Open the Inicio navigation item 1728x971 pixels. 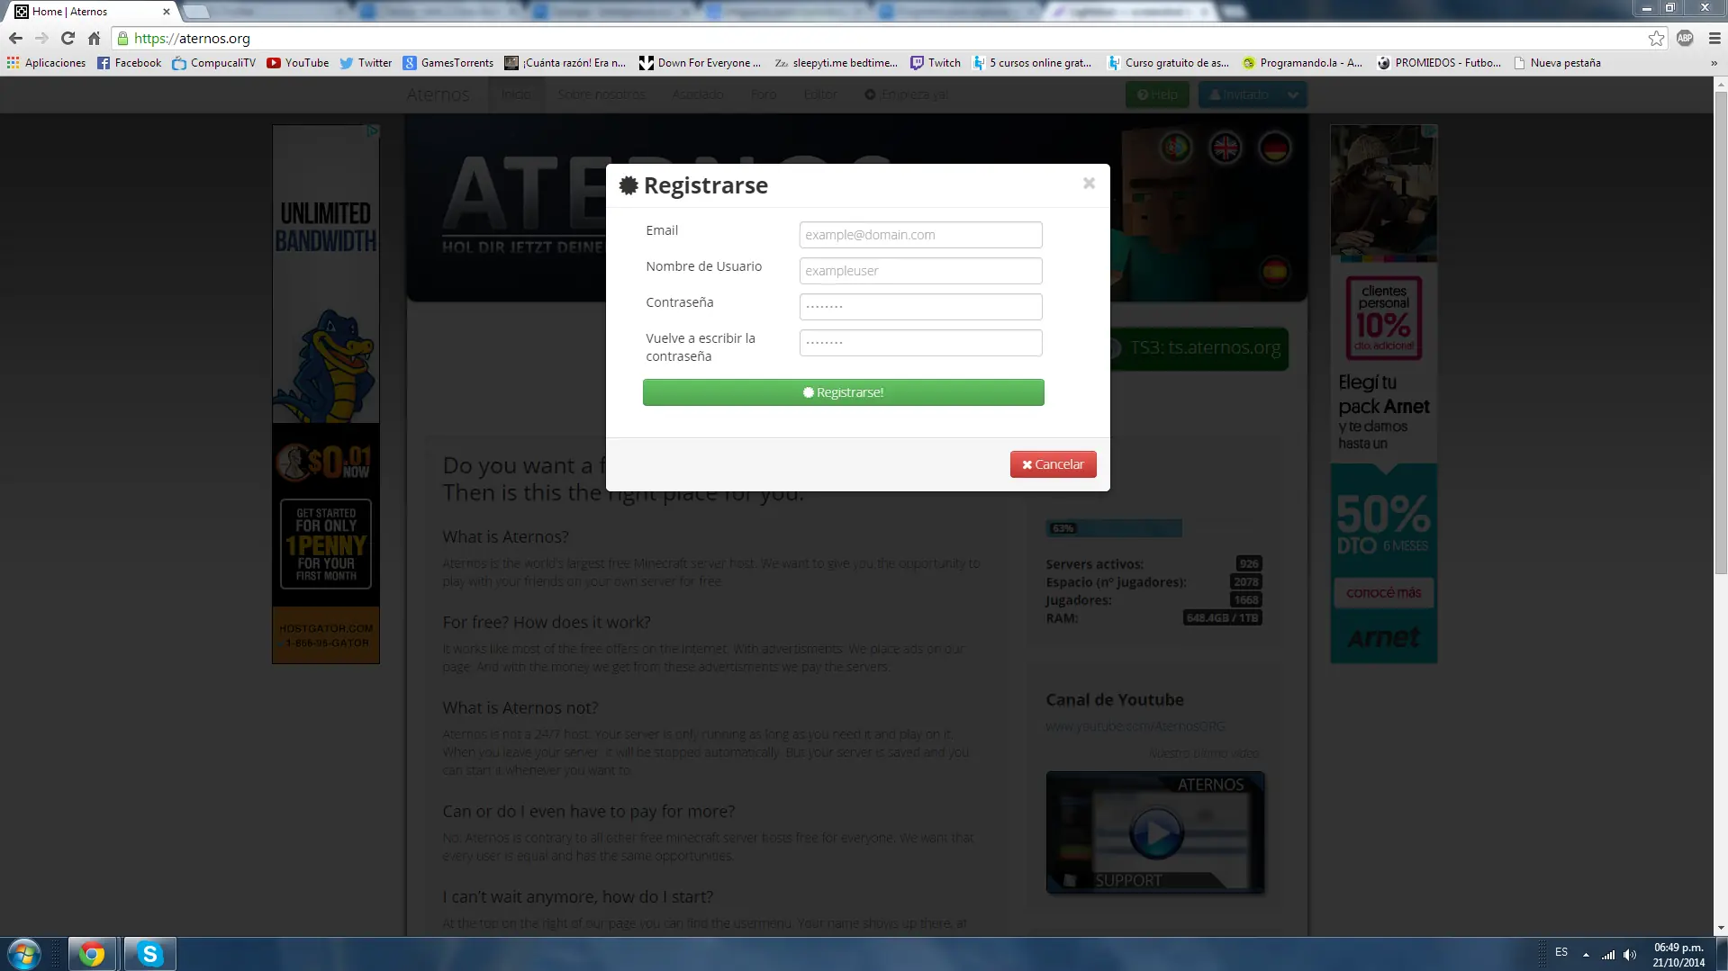click(x=516, y=94)
